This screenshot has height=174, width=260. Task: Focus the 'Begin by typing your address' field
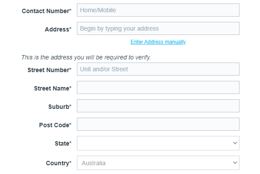click(158, 28)
